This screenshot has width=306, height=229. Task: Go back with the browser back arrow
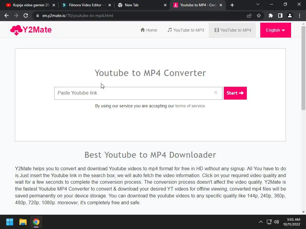[7, 16]
